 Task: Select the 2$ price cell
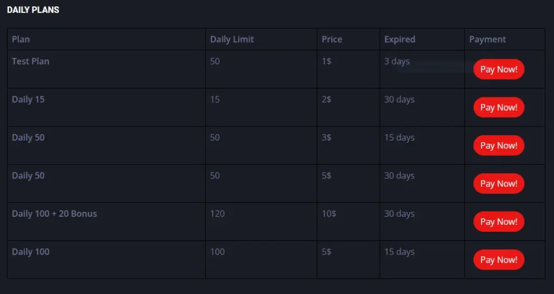coord(326,99)
